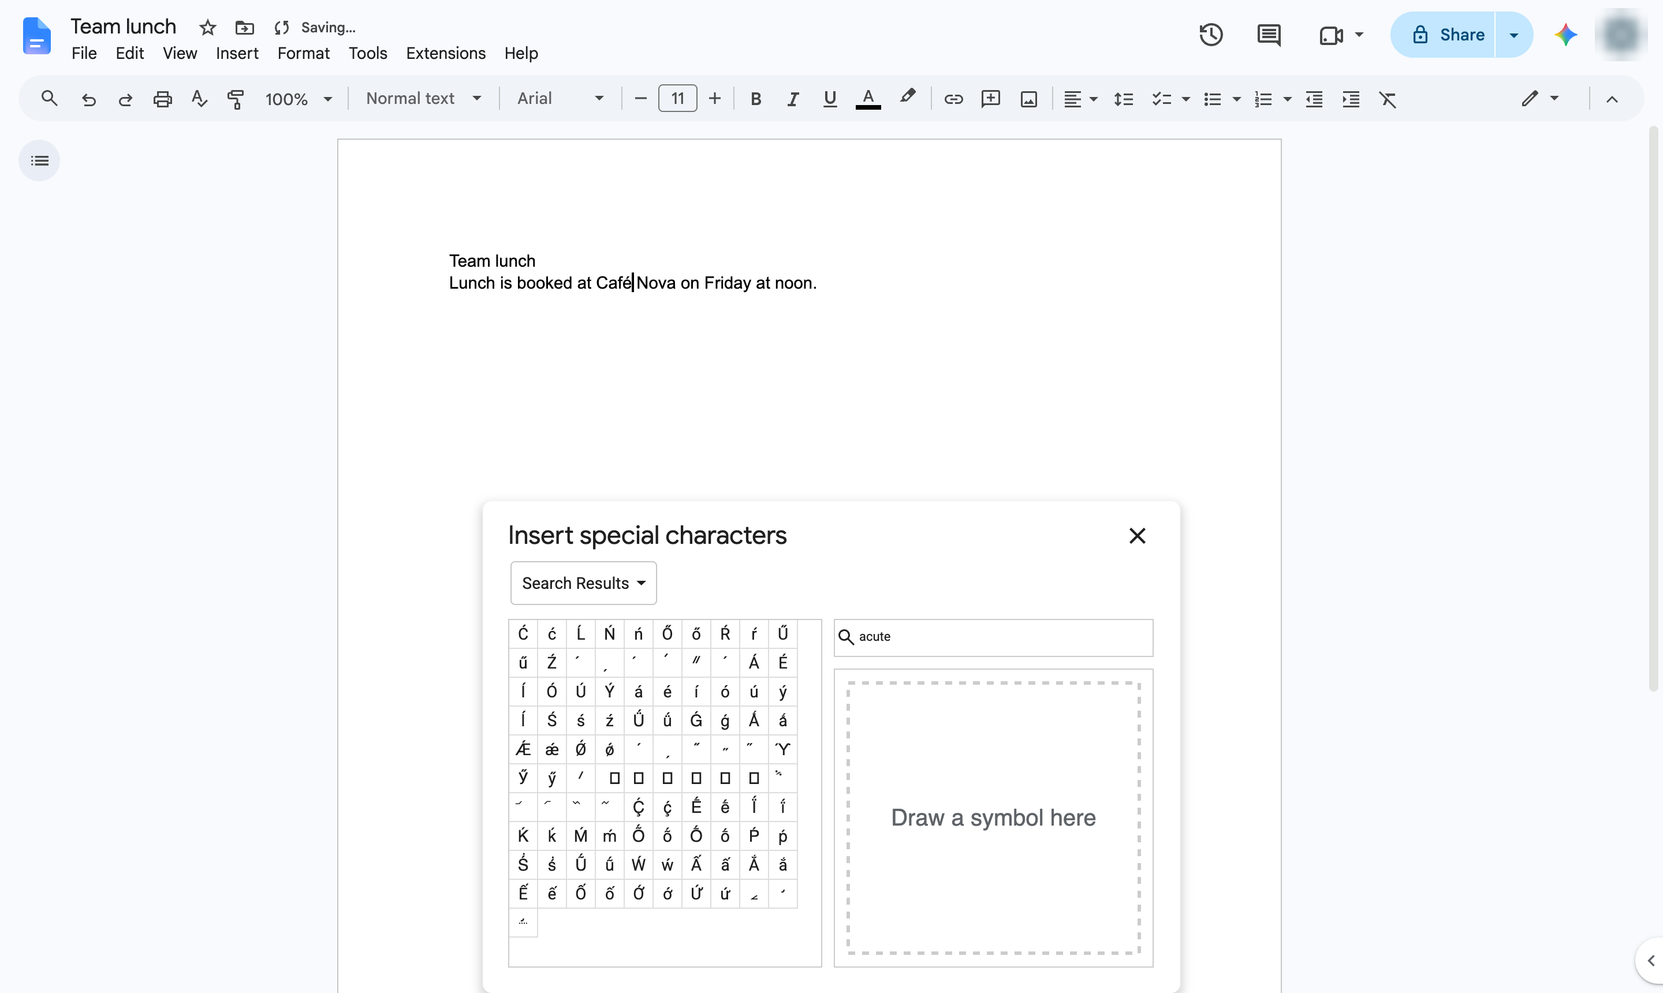Show the document outline panel

coord(39,160)
